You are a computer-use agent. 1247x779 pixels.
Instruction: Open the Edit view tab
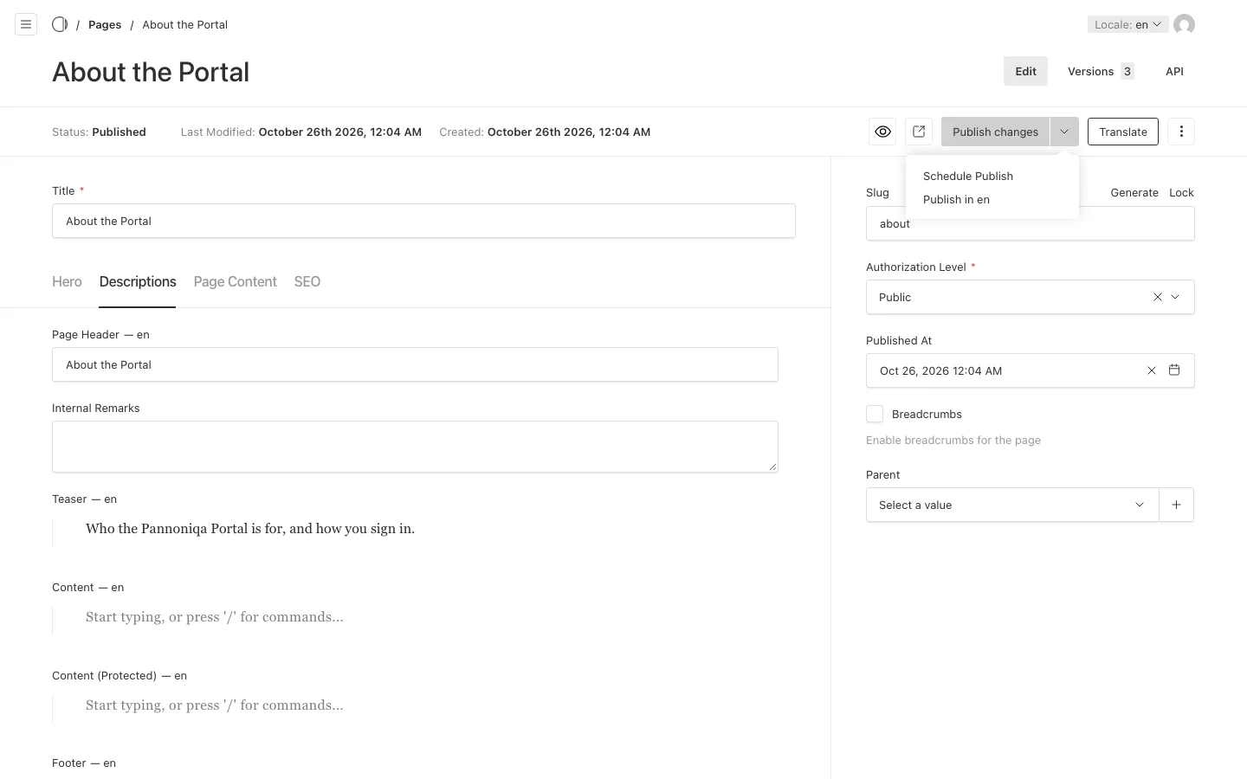[x=1025, y=71]
